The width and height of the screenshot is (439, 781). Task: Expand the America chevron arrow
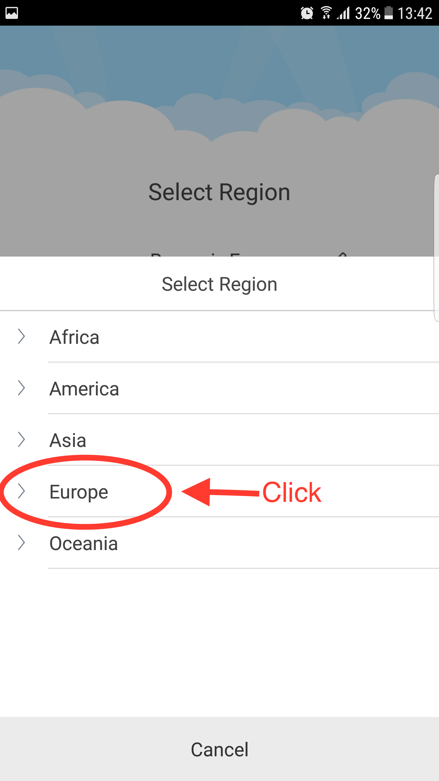pos(21,388)
